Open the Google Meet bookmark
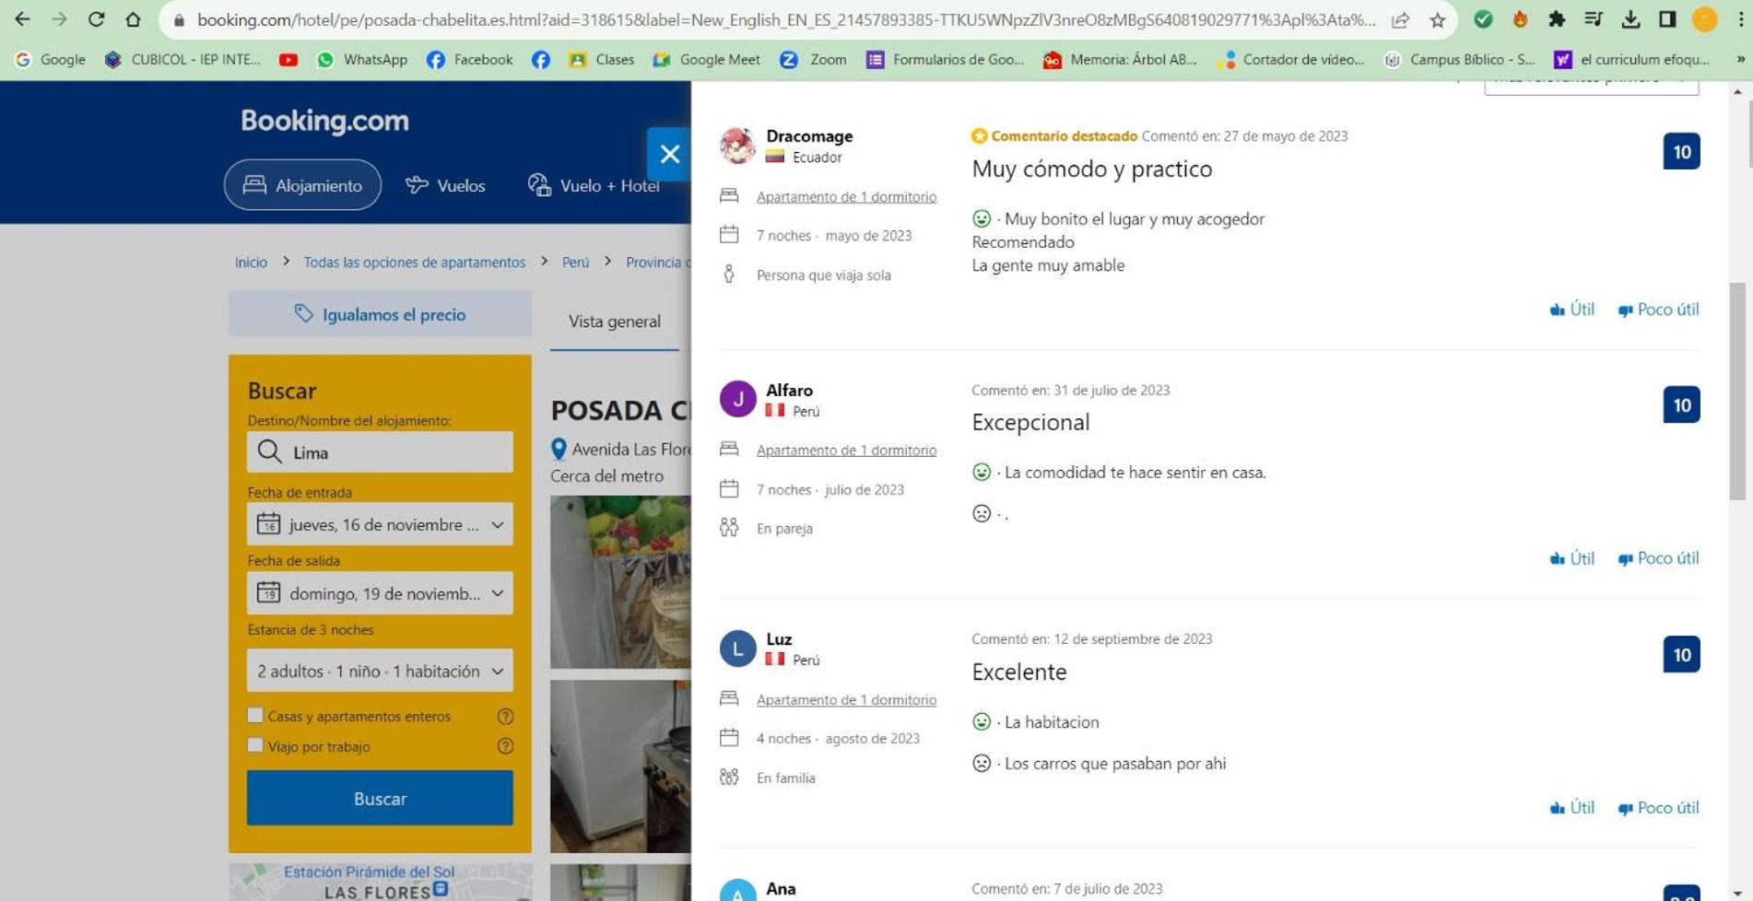Image resolution: width=1753 pixels, height=901 pixels. pyautogui.click(x=707, y=60)
